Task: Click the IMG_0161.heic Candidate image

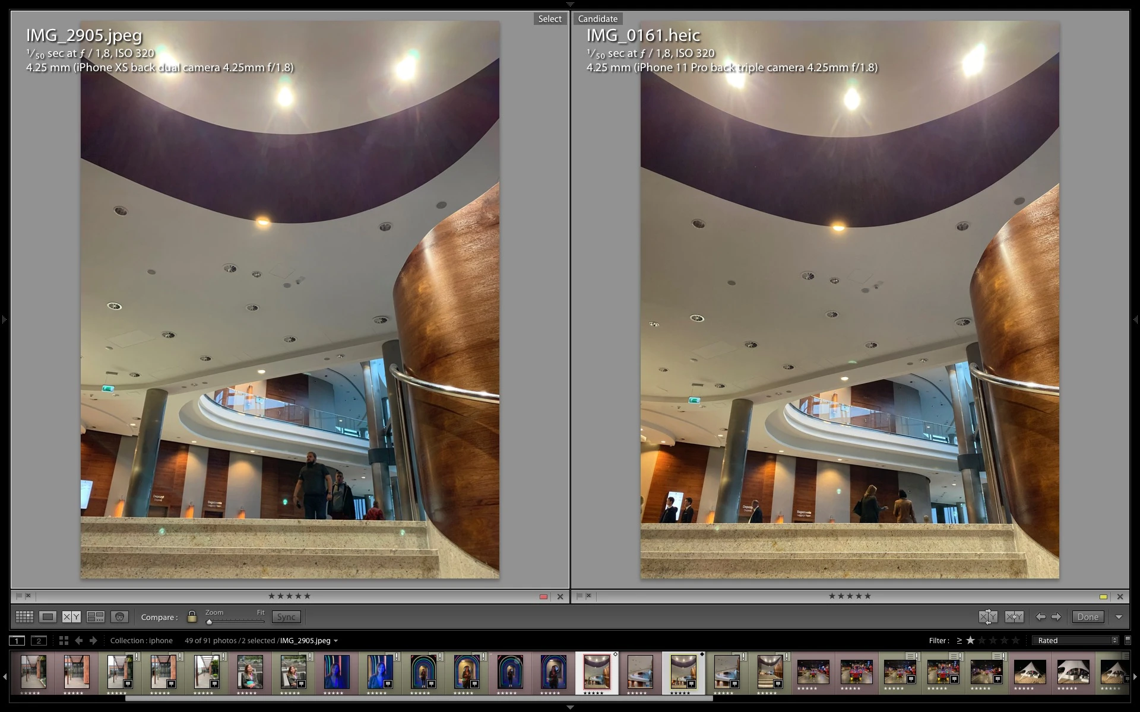Action: pos(850,300)
